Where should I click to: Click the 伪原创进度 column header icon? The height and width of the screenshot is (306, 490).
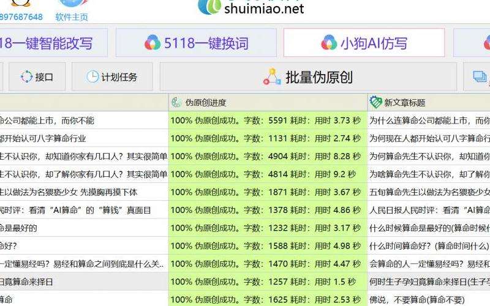(176, 103)
